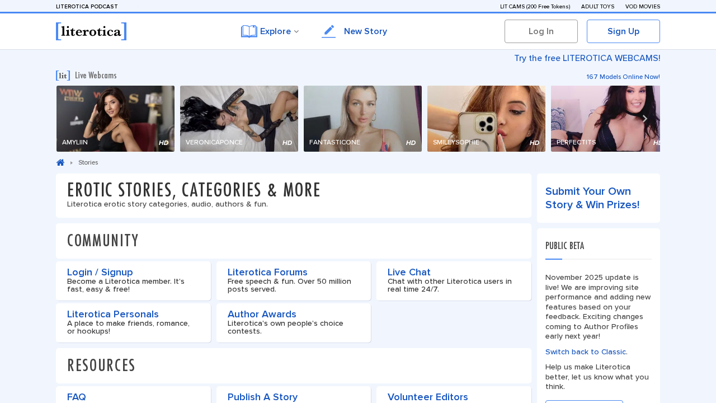716x403 pixels.
Task: Click 167 Models Online Now link
Action: [623, 77]
